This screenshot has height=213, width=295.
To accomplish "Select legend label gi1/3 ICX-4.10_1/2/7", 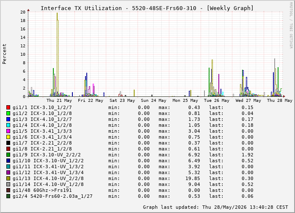I will pos(42,119).
